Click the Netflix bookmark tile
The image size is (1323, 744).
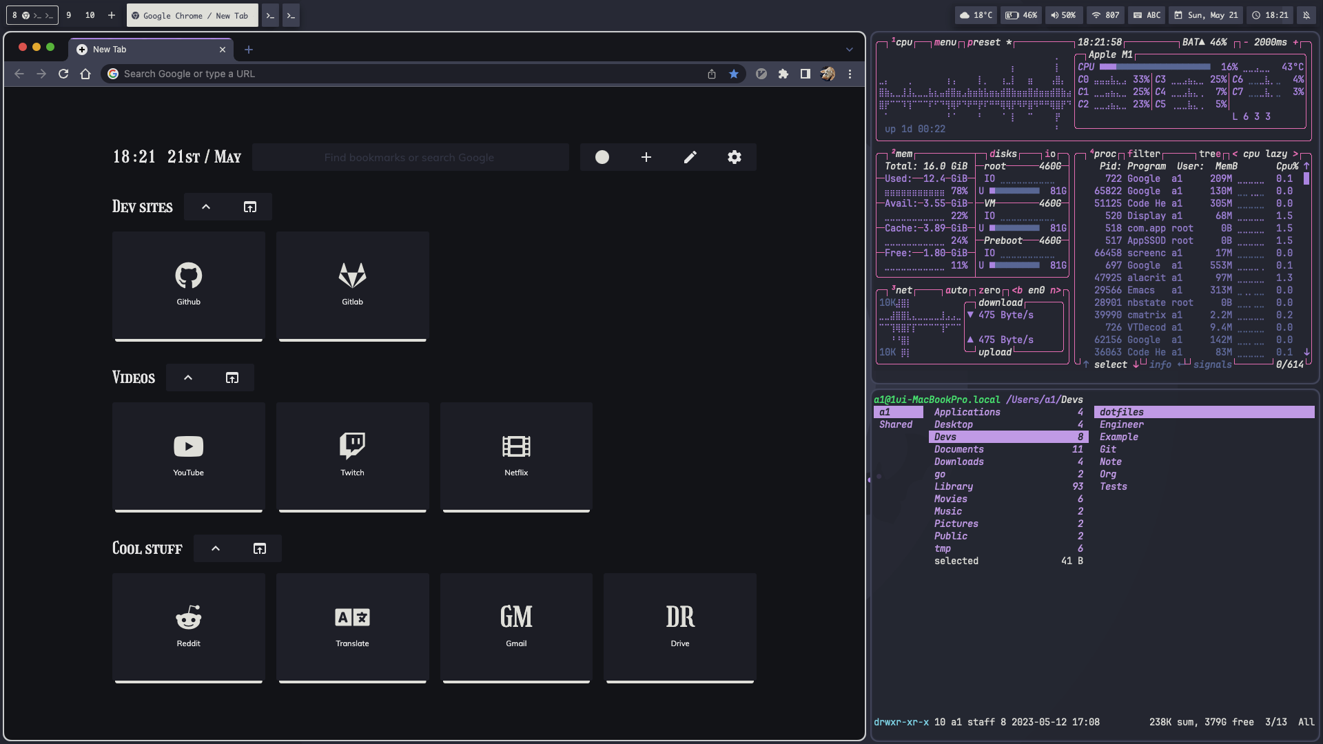point(516,456)
